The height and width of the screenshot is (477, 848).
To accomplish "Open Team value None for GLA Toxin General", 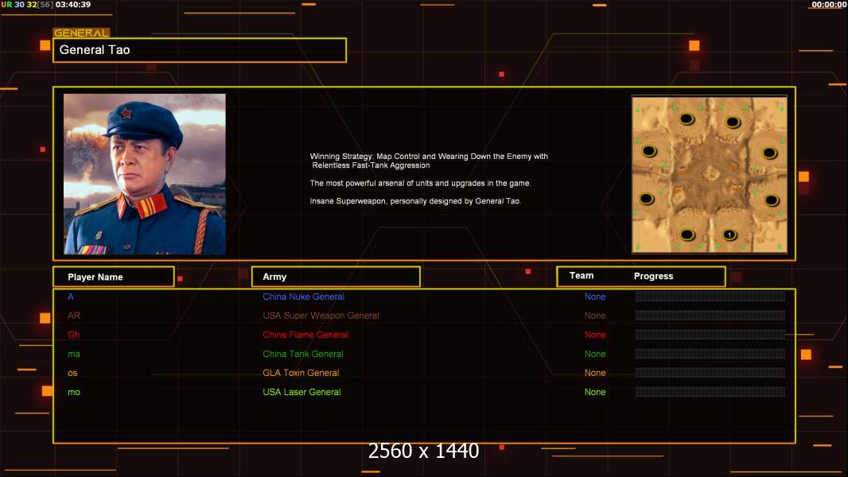I will [x=595, y=373].
